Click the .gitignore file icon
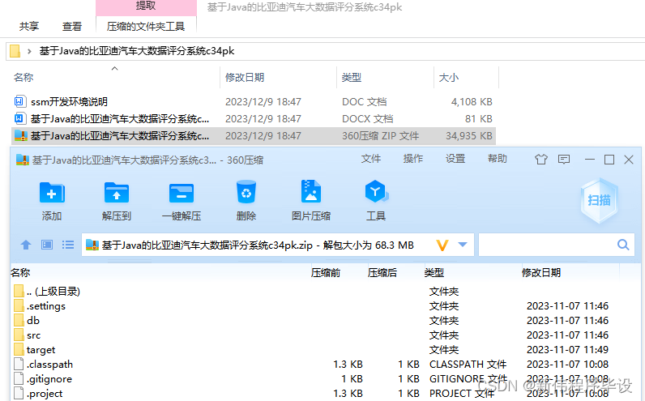Viewport: 645px width, 401px height. pyautogui.click(x=19, y=379)
